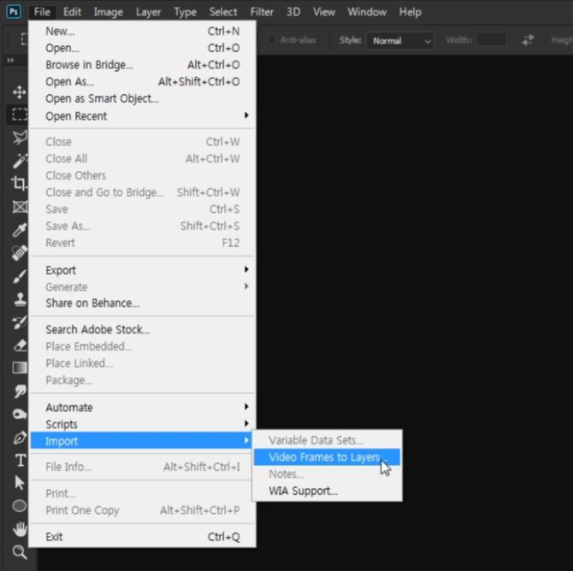Choose Open... from File menu

pos(143,48)
